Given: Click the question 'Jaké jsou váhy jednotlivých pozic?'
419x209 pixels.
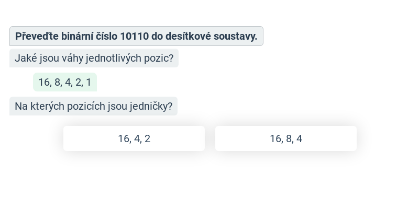Looking at the screenshot, I should (x=94, y=58).
